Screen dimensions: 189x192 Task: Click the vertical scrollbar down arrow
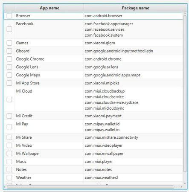pyautogui.click(x=185, y=183)
